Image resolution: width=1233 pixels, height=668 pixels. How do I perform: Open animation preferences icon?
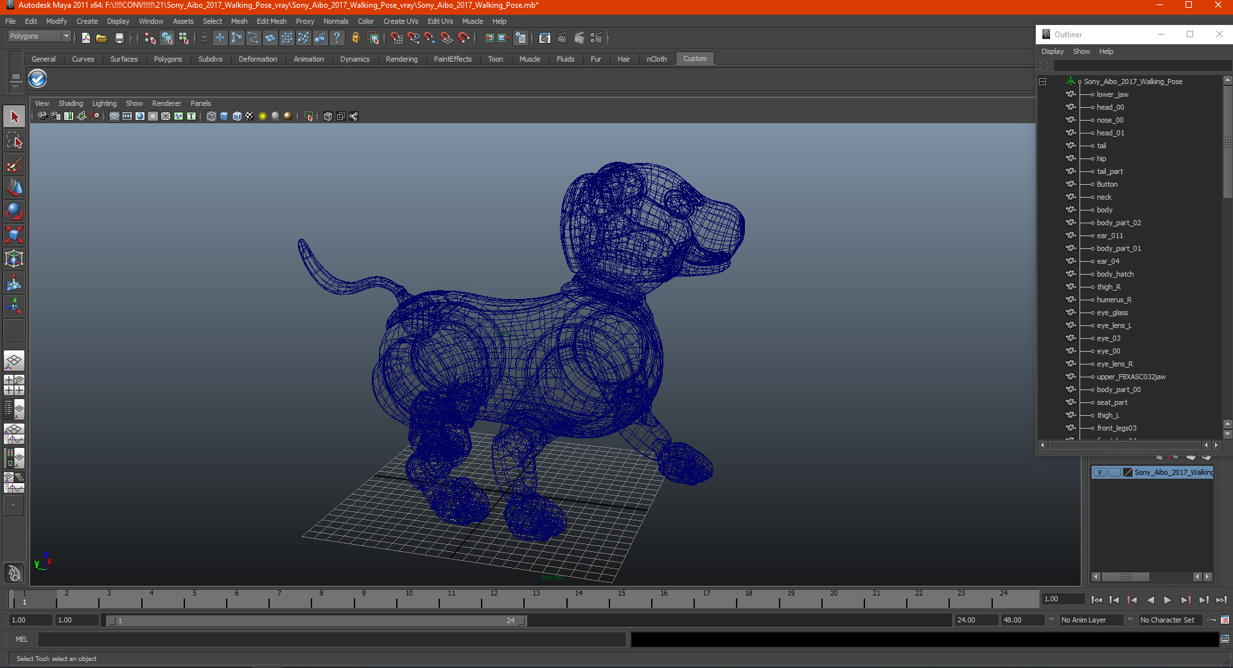(1225, 620)
